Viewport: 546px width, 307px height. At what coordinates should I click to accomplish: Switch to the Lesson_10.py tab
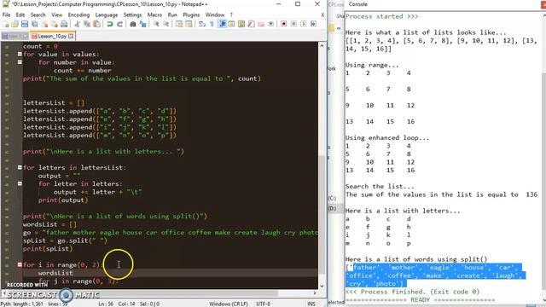(x=52, y=36)
